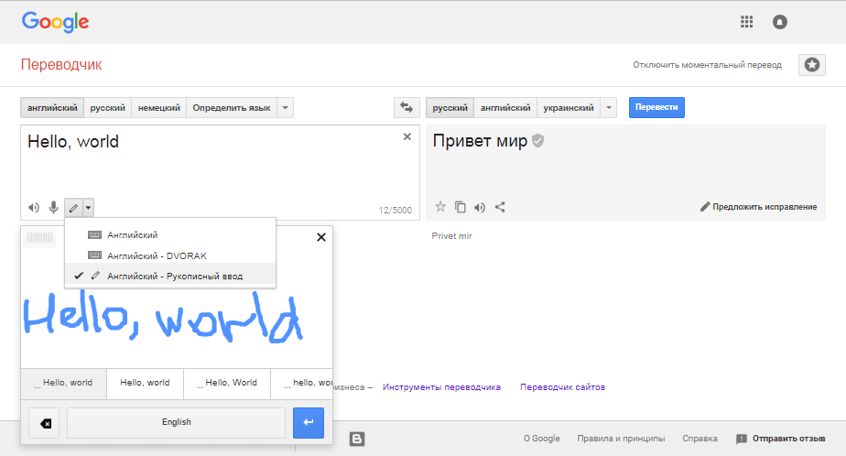Pick the partially shown 'hello, wor' suggestion

[301, 383]
